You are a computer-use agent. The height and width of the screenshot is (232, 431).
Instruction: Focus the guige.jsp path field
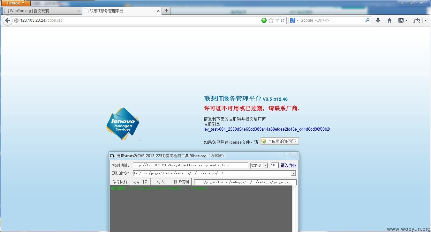245,182
